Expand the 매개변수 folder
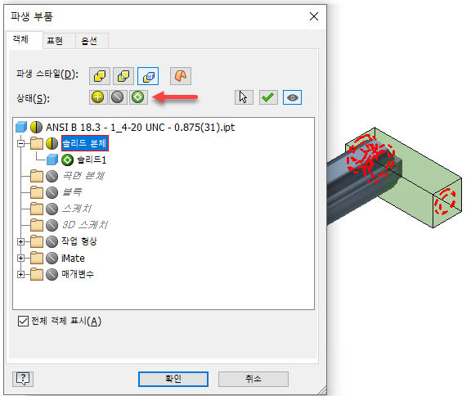This screenshot has width=471, height=396. 20,274
